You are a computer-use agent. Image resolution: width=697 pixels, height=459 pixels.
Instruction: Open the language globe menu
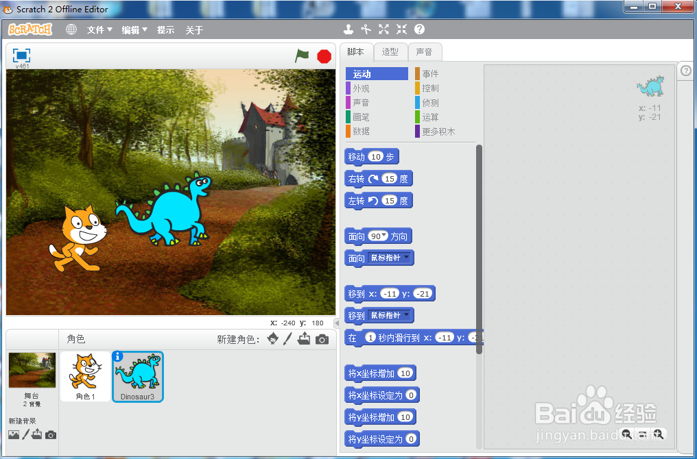coord(71,29)
